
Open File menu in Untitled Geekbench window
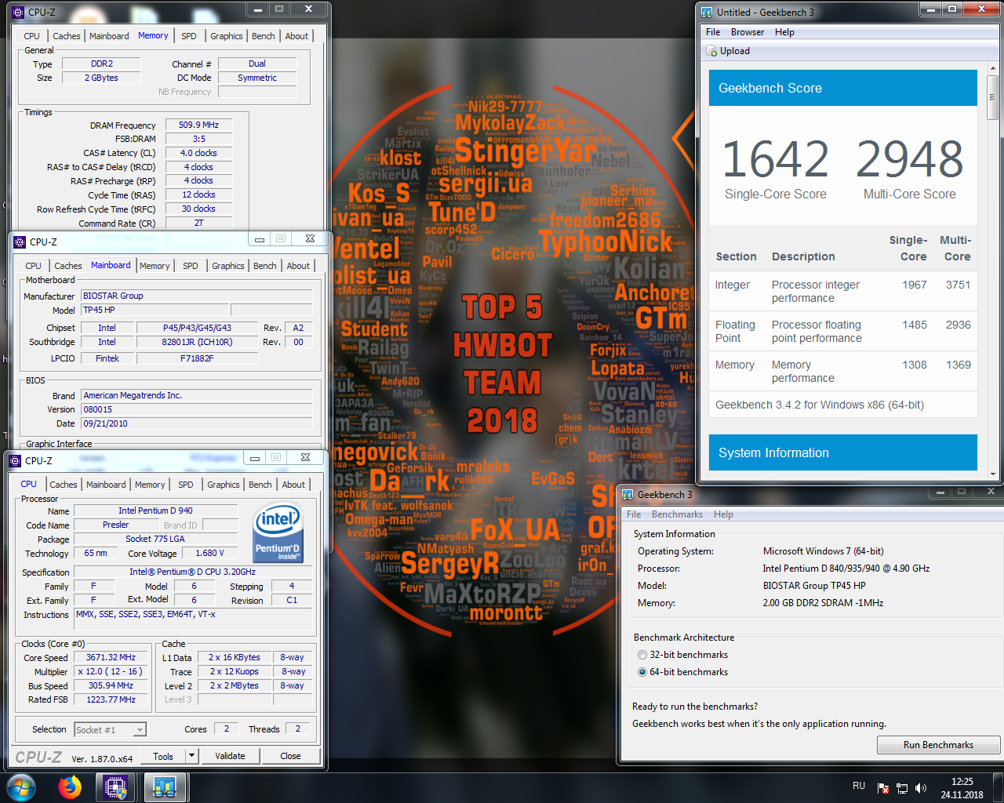(x=713, y=32)
